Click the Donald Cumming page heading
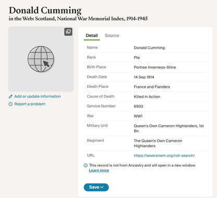 click(45, 10)
